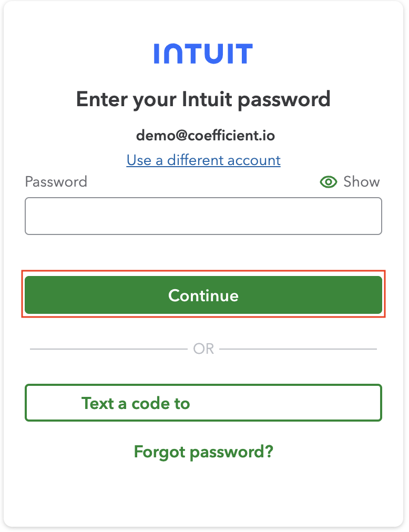Open the Forgot password? link
This screenshot has height=532, width=409.
pyautogui.click(x=203, y=452)
